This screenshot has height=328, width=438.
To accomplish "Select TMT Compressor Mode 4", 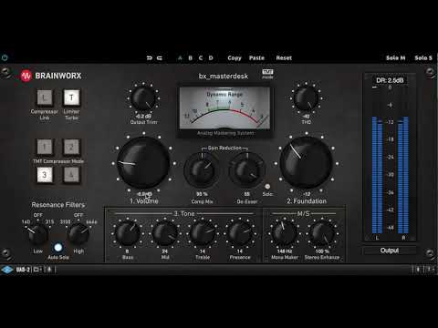I will (71, 175).
